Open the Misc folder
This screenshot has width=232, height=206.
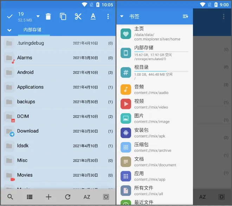(x=58, y=160)
